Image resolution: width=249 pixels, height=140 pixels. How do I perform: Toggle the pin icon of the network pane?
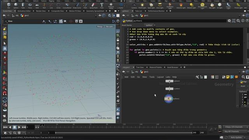[x=243, y=72]
